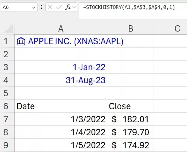Viewport: 187px width, 152px height.
Task: Select empty cell B3 beside 1-Jan-22
Action: 131,67
